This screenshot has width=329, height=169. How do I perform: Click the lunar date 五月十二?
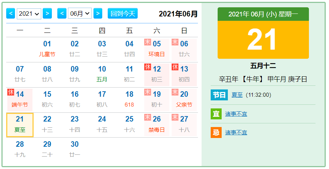[x=263, y=66]
